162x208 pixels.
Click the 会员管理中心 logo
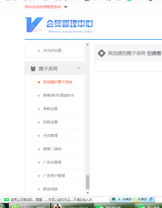point(59,25)
